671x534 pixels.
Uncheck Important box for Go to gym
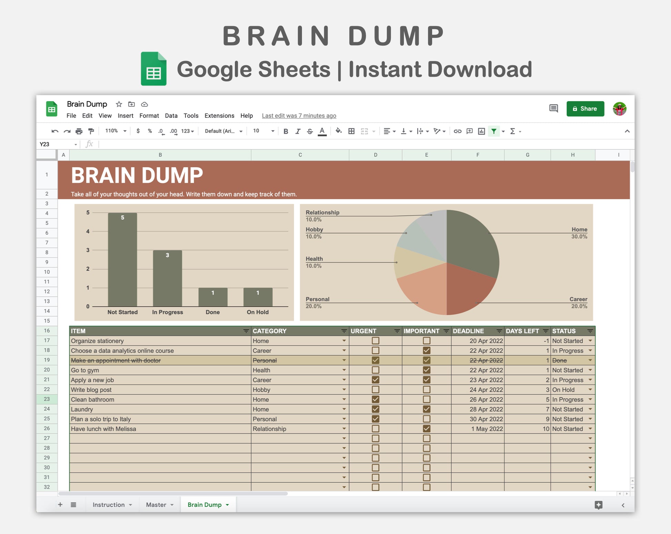tap(426, 370)
